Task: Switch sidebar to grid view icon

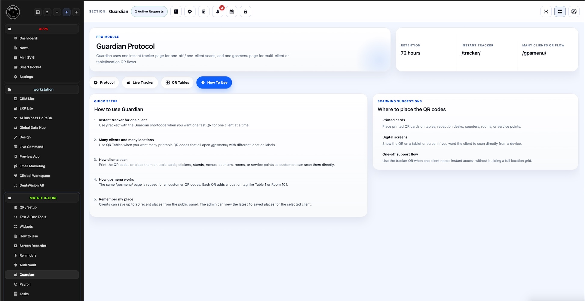Action: coord(38,12)
